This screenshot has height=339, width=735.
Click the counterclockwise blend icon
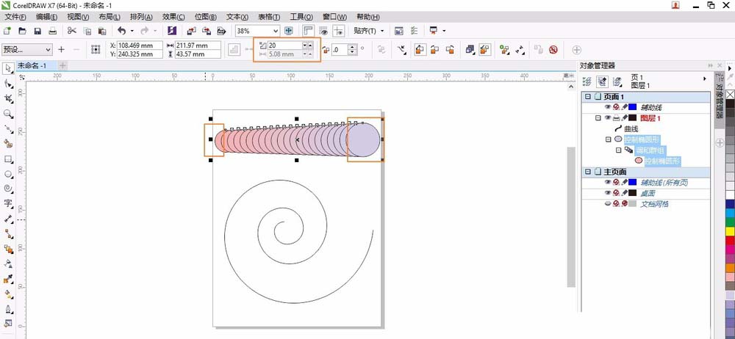[450, 50]
